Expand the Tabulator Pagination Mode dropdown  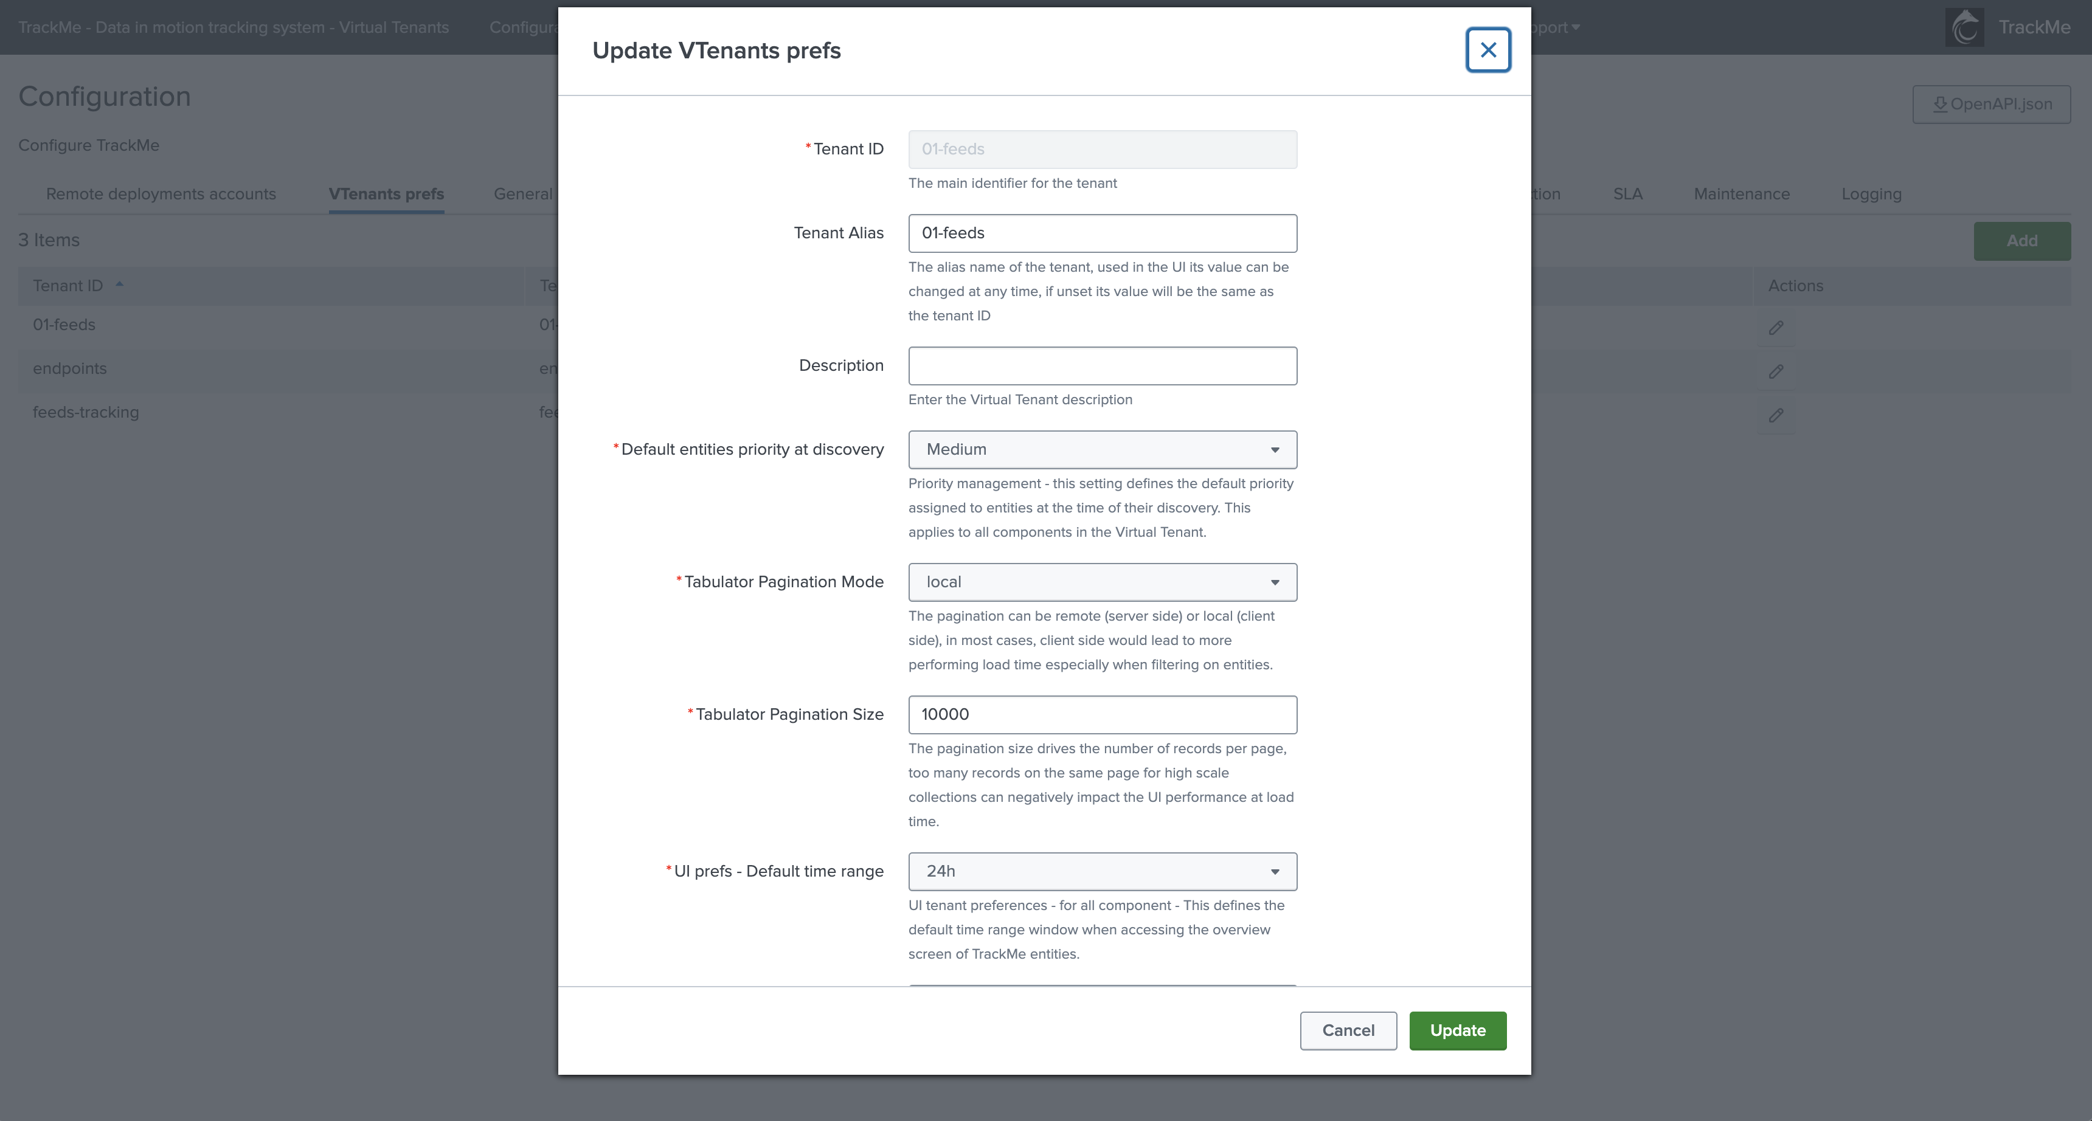[1102, 582]
